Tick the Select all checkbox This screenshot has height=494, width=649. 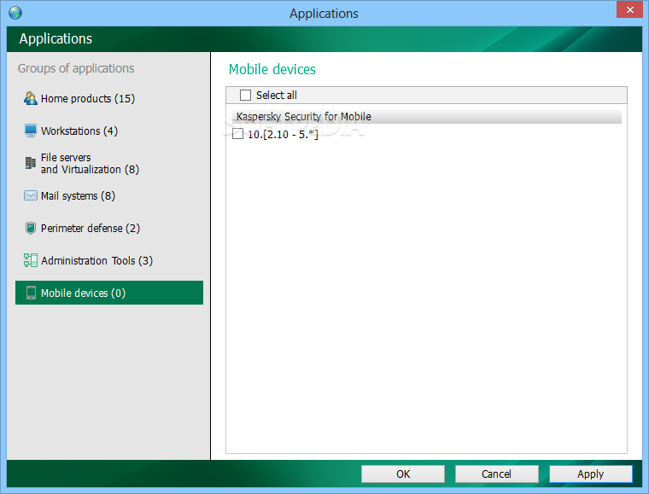point(245,95)
